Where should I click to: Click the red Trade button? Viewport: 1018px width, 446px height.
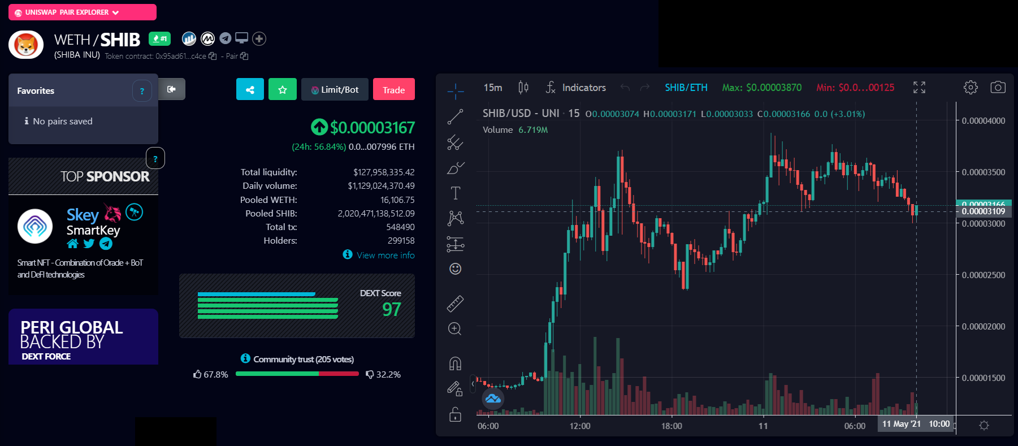pyautogui.click(x=393, y=90)
